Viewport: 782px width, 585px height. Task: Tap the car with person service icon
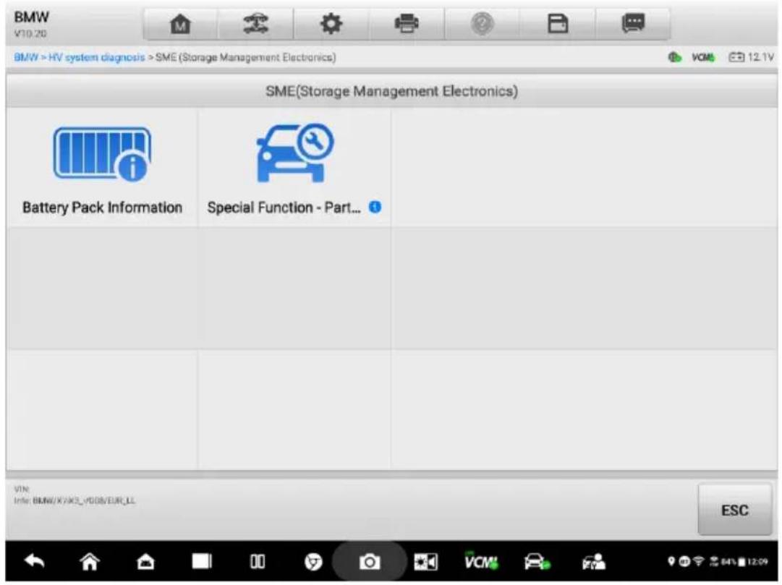point(593,562)
